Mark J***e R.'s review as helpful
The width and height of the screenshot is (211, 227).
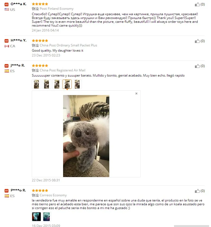pyautogui.click(x=197, y=66)
